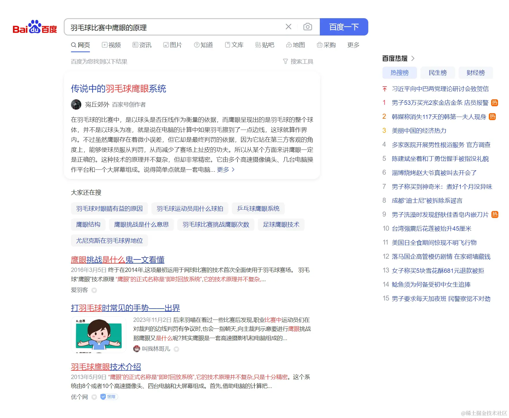Search related query 羽毛球对眼睛有益的原因

(x=109, y=209)
